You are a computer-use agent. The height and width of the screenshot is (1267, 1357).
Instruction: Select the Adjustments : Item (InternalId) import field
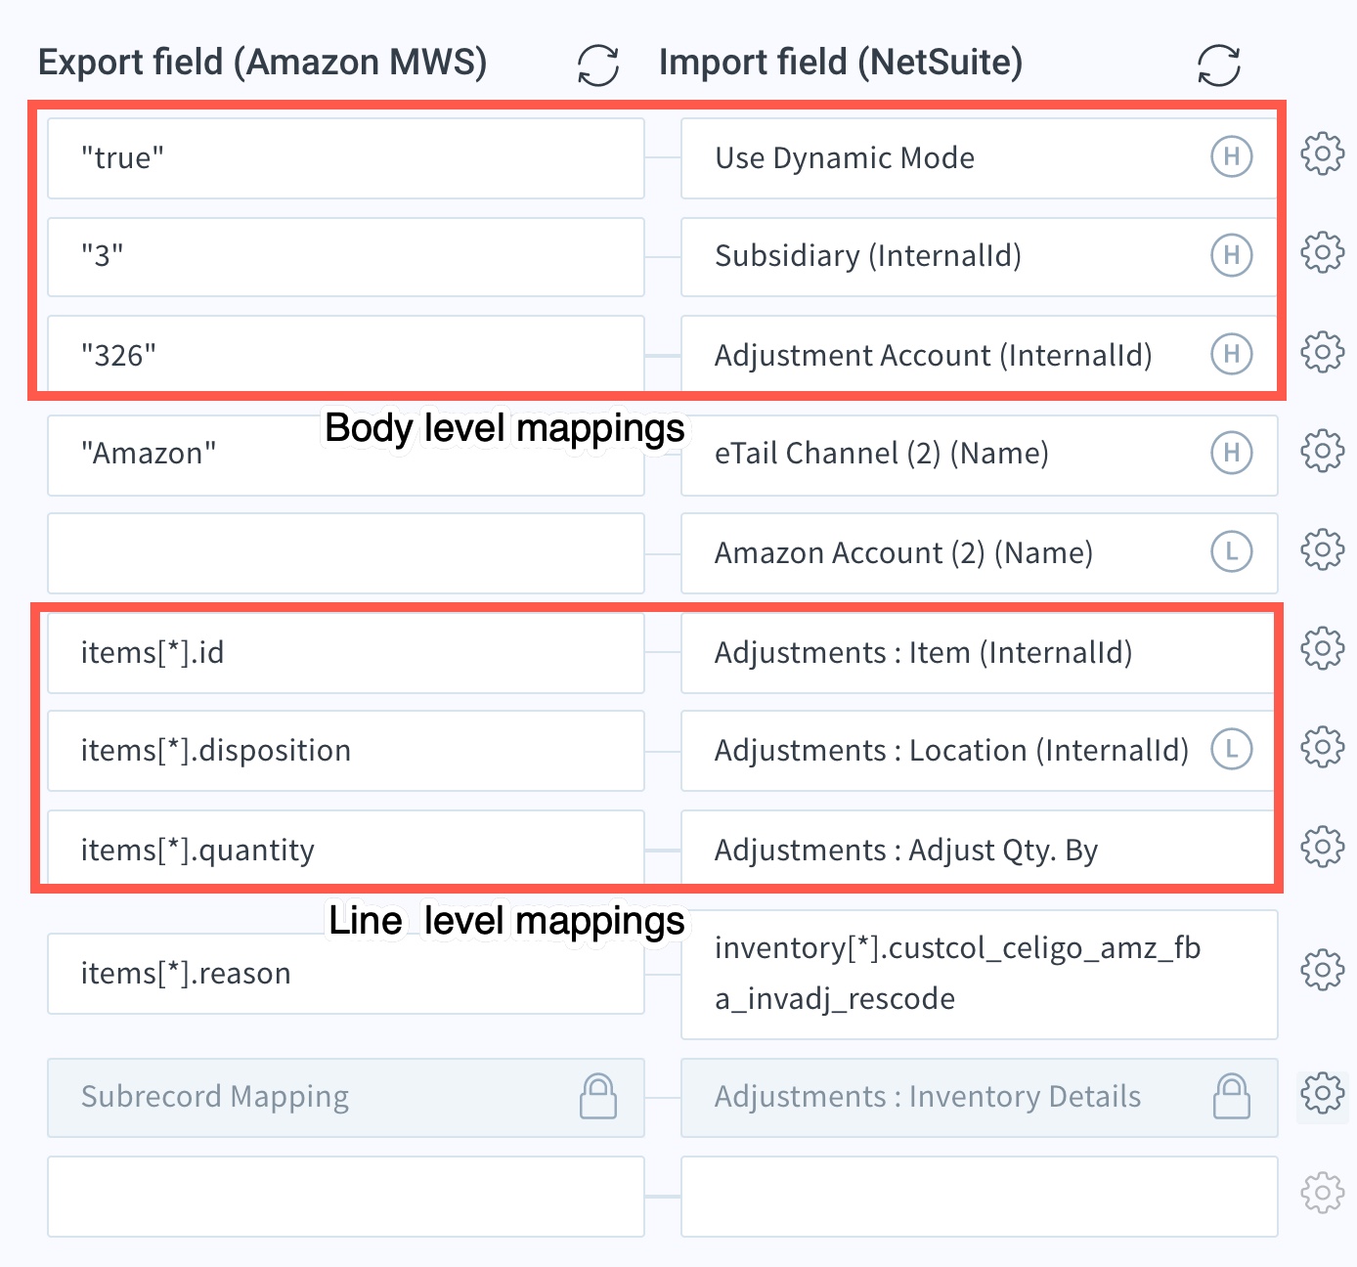point(978,652)
